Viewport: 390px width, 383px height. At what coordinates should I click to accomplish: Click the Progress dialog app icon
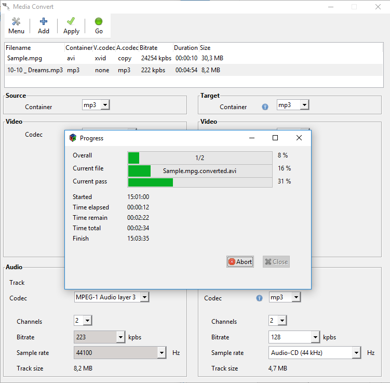73,138
